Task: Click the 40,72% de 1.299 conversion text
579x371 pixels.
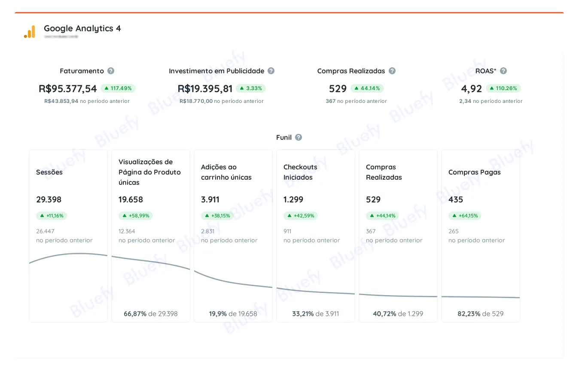Action: pos(398,314)
